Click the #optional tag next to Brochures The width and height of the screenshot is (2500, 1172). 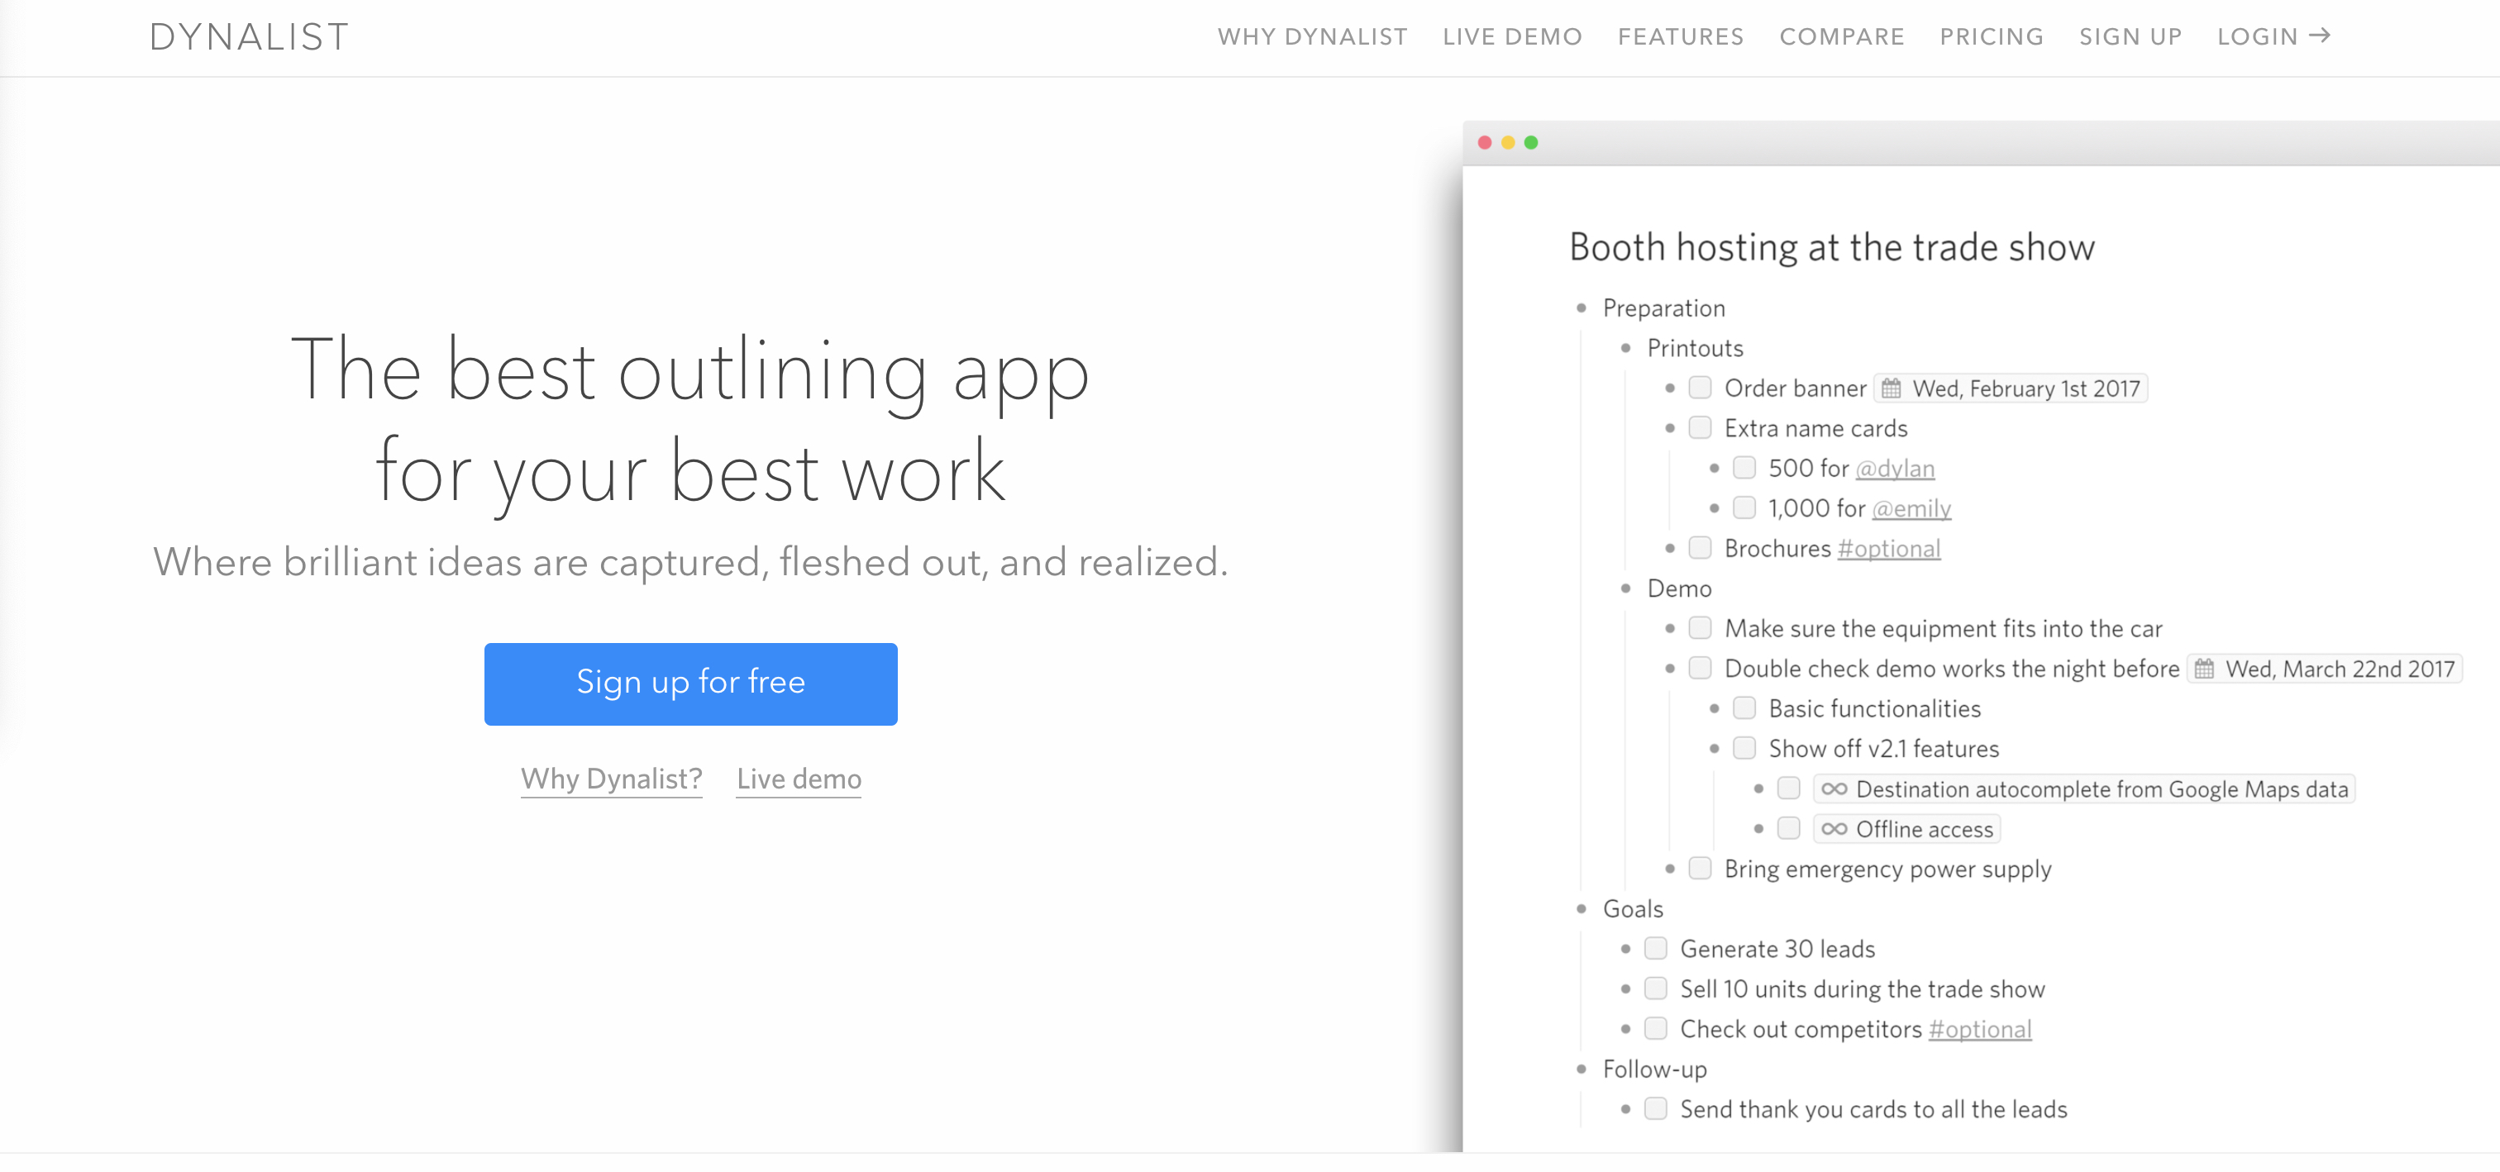coord(1888,549)
